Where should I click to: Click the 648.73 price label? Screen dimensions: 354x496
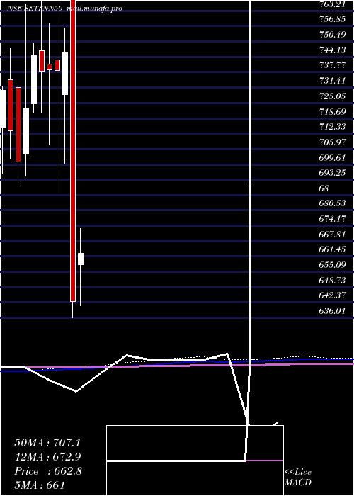(332, 280)
